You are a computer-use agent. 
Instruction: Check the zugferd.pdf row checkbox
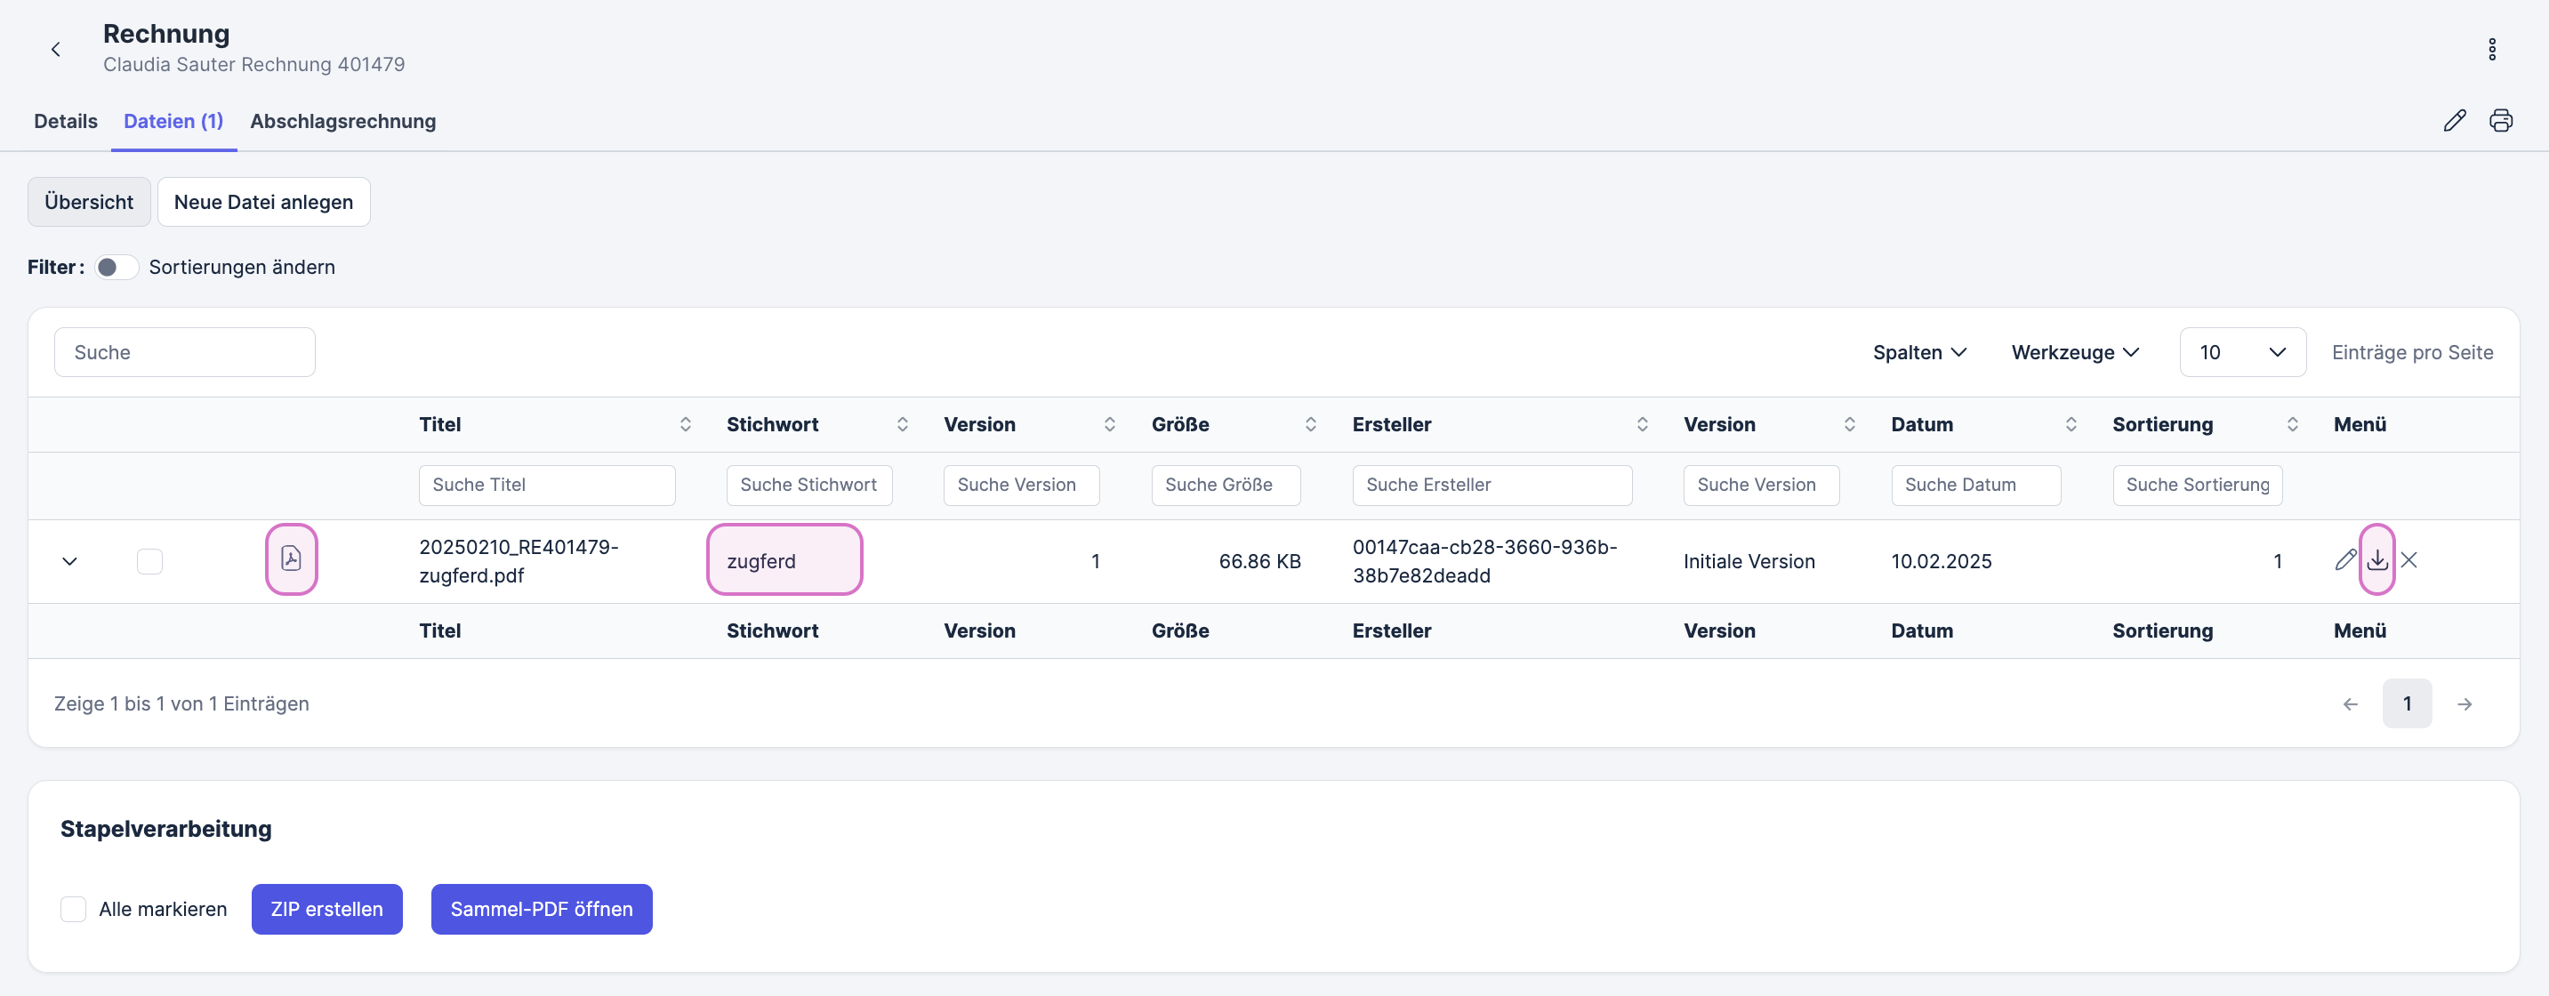(149, 561)
